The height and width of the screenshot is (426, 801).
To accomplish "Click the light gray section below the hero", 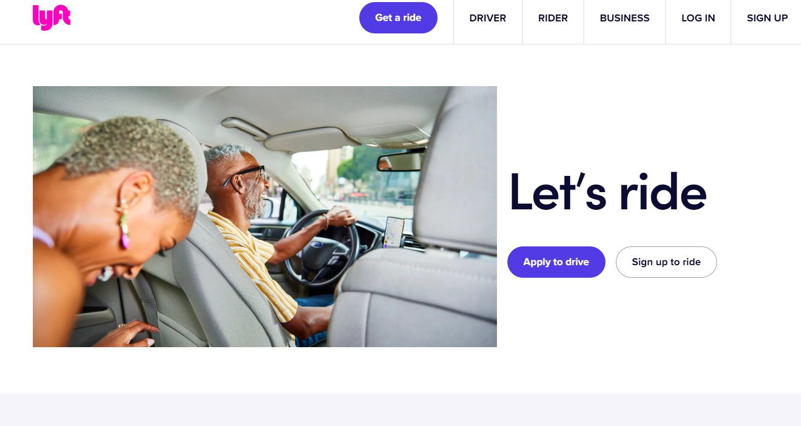I will pyautogui.click(x=400, y=409).
